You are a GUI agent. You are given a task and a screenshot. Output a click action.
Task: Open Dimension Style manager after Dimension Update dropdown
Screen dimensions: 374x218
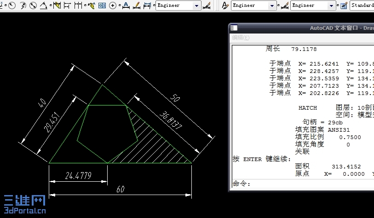[207, 5]
